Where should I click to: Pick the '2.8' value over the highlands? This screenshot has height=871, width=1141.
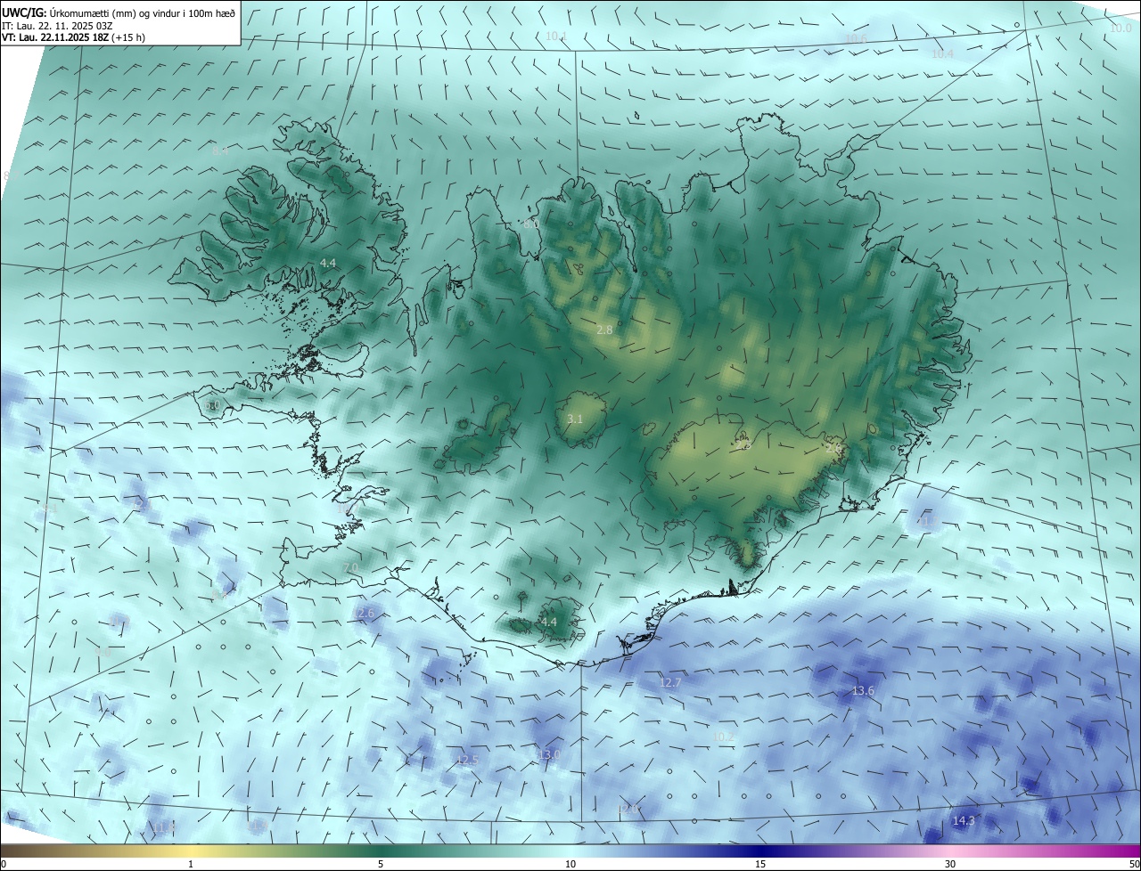(604, 330)
